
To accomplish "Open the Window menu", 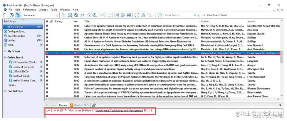I will 65,10.
